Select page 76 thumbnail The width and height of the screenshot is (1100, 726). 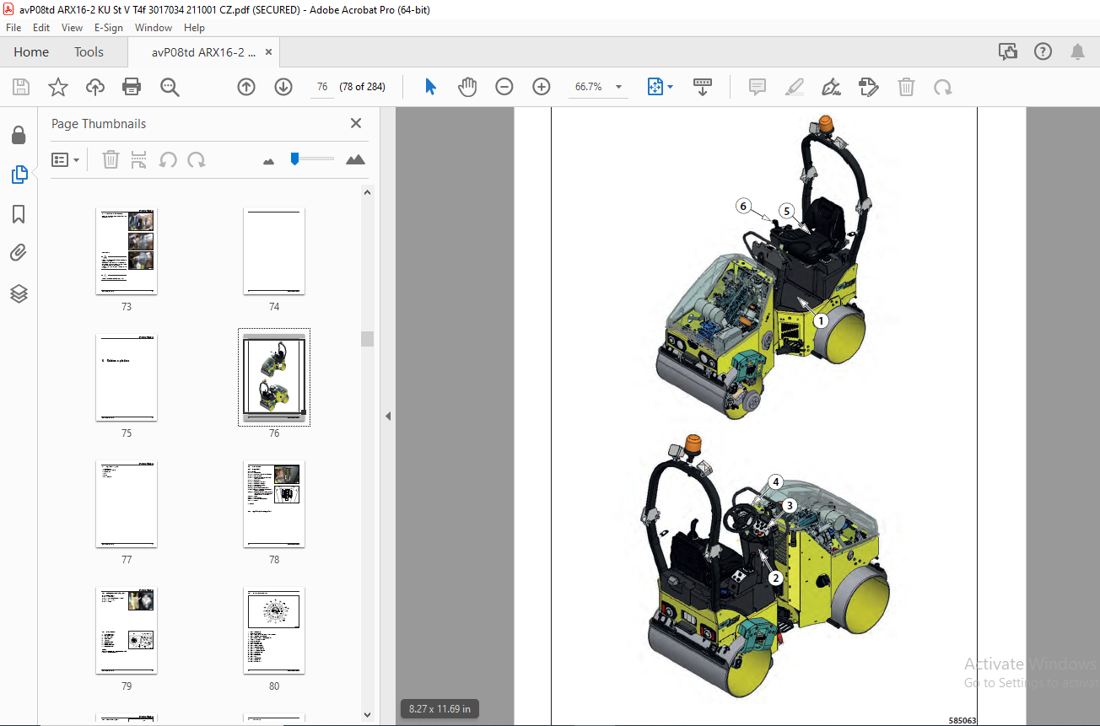274,379
